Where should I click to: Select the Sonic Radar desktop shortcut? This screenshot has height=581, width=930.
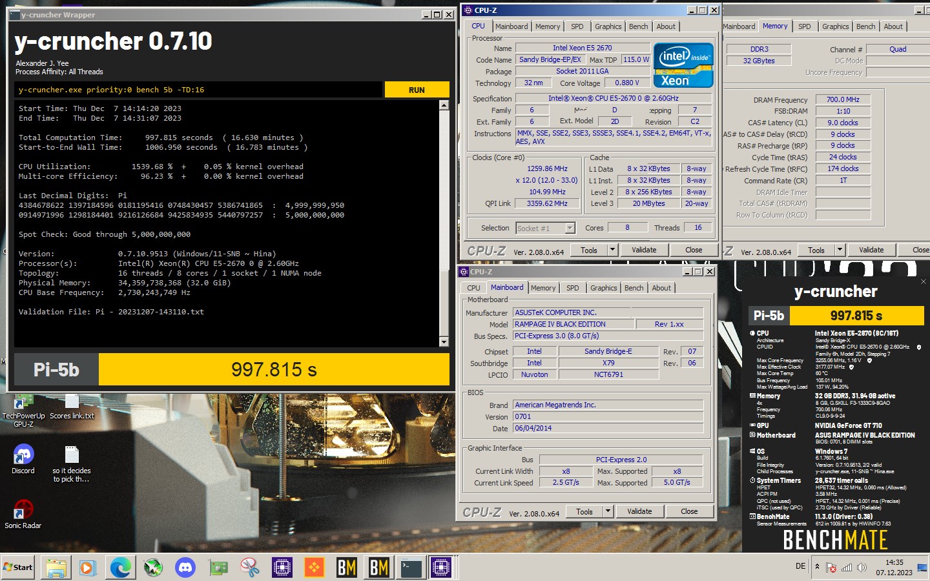click(23, 514)
